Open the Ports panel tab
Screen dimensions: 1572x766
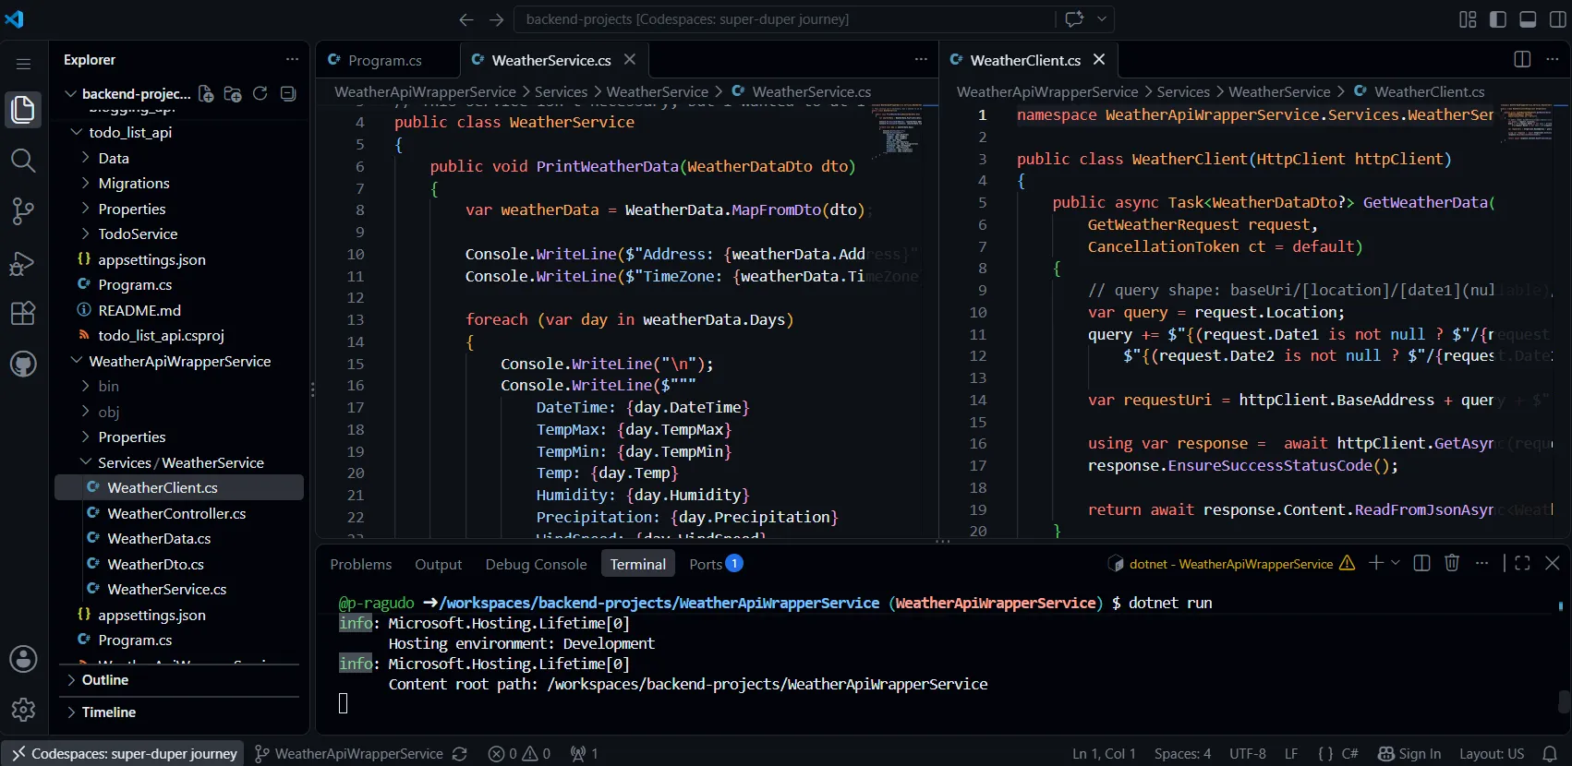(x=716, y=564)
